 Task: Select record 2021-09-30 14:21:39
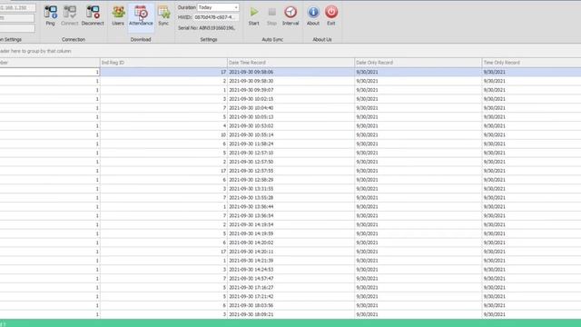coord(290,261)
